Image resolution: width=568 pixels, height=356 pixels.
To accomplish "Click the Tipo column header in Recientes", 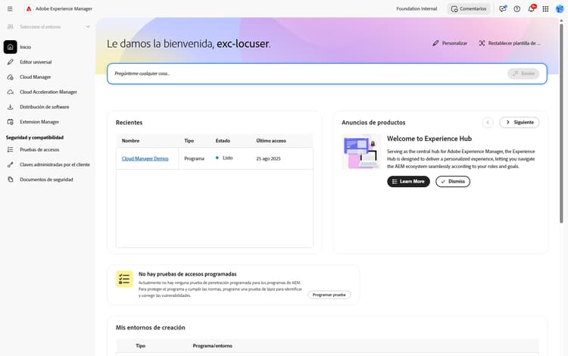I will pyautogui.click(x=189, y=141).
